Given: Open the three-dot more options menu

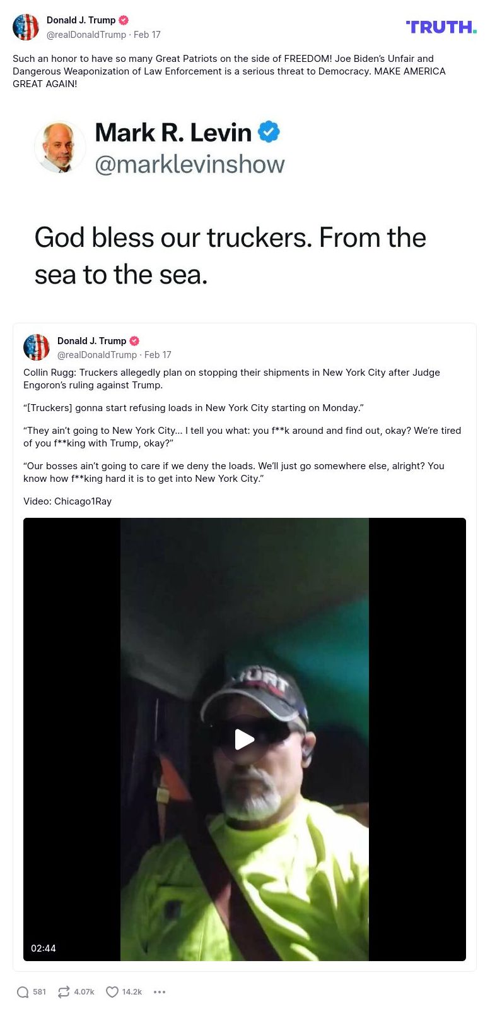Looking at the screenshot, I should click(160, 992).
